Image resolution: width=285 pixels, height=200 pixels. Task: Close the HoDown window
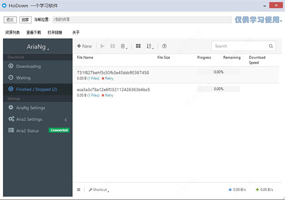(x=276, y=5)
